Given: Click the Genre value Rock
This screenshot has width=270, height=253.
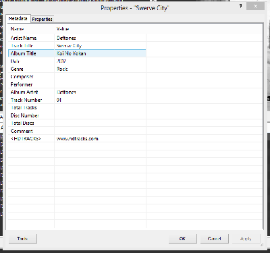Looking at the screenshot, I should pyautogui.click(x=62, y=69).
